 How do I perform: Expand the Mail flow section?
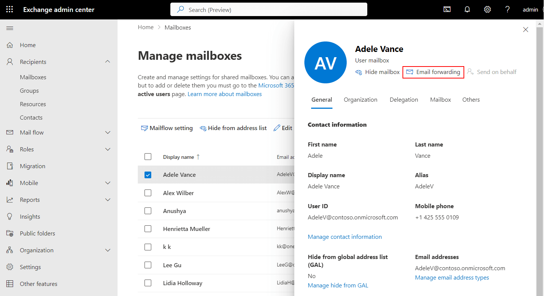pos(108,132)
